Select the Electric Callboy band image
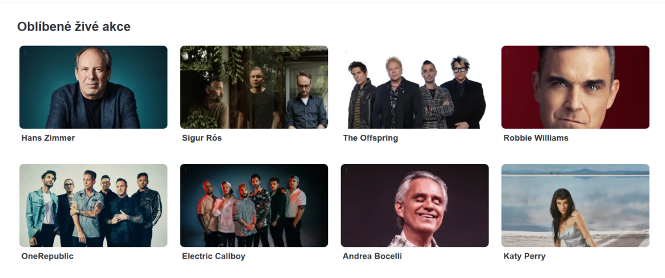Image resolution: width=665 pixels, height=278 pixels. pyautogui.click(x=254, y=205)
